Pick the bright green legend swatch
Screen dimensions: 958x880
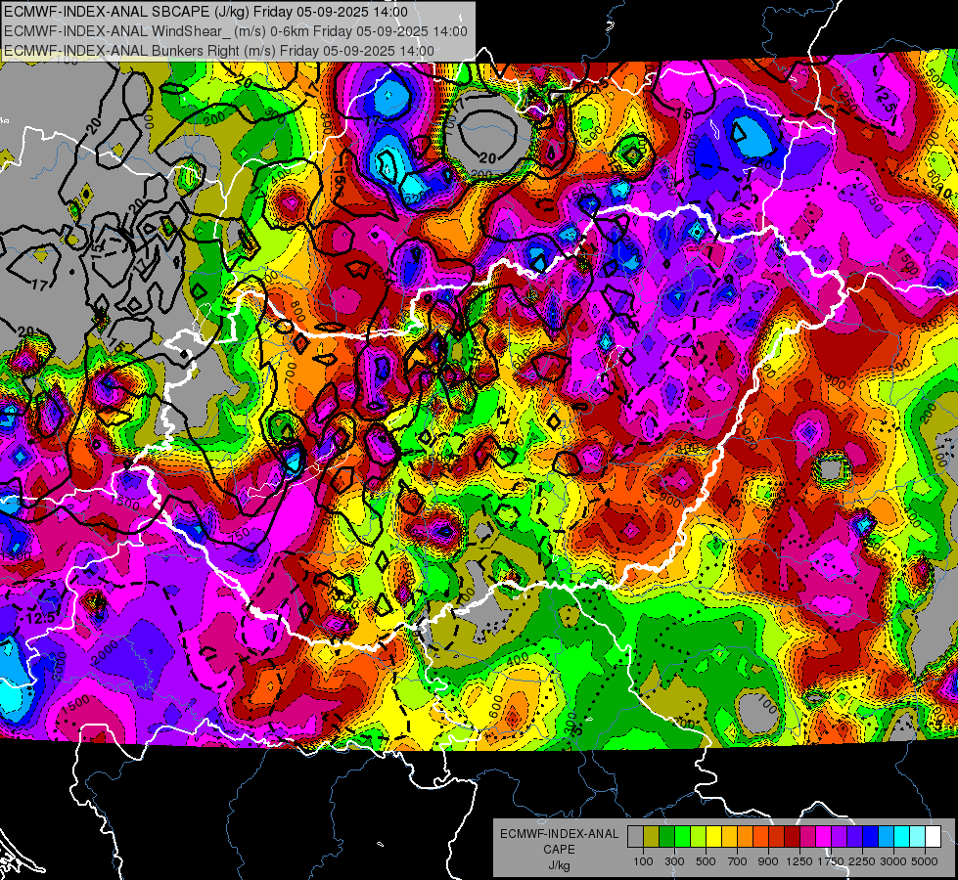pyautogui.click(x=682, y=837)
